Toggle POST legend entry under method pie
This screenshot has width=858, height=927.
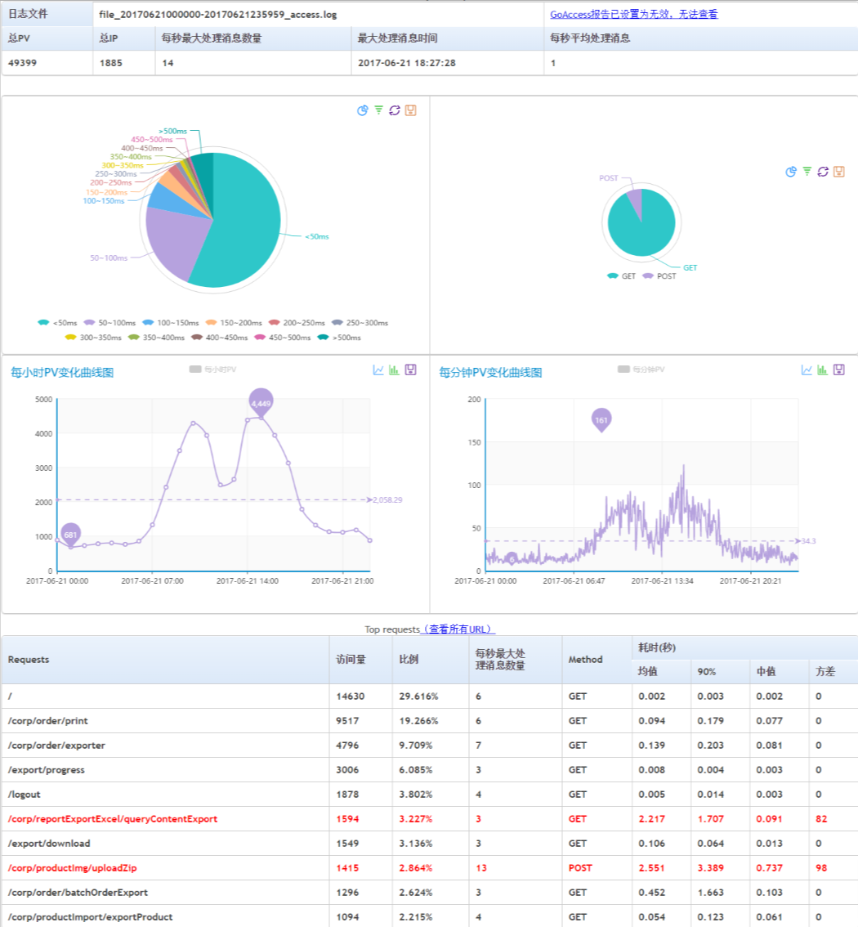click(x=659, y=276)
